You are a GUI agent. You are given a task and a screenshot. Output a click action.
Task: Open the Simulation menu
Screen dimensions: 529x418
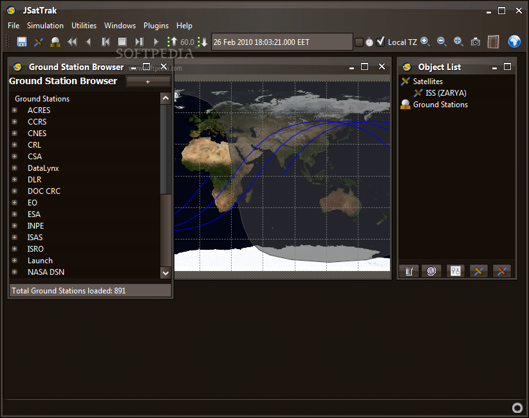point(45,26)
